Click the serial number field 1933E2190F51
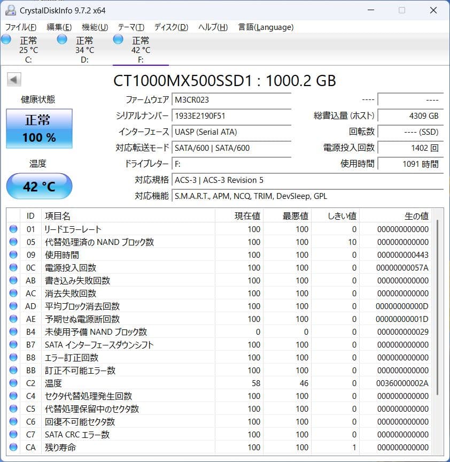The image size is (450, 462). [x=231, y=116]
